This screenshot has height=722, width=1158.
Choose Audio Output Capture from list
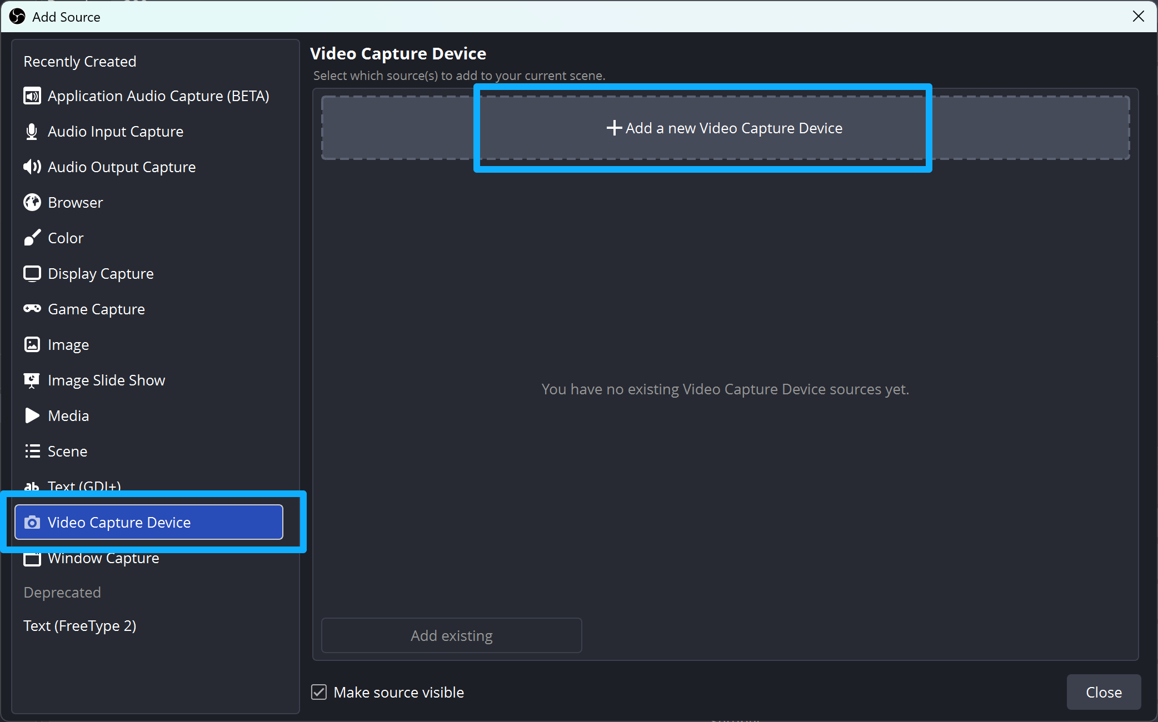point(149,167)
